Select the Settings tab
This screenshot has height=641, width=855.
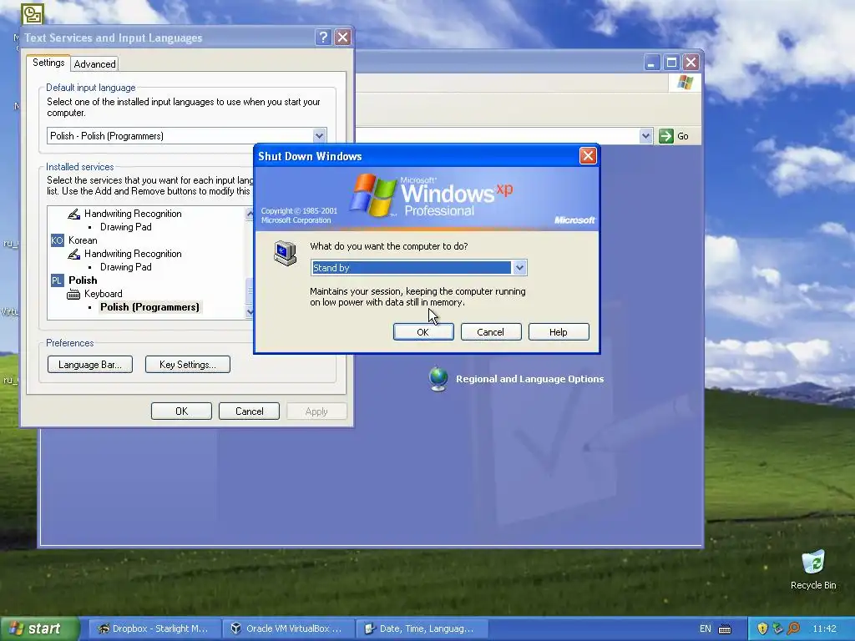tap(48, 63)
